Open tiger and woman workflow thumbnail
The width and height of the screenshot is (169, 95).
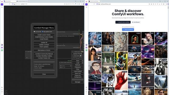(x=108, y=38)
